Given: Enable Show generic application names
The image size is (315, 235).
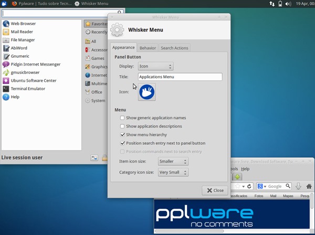Looking at the screenshot, I should pos(153,118).
